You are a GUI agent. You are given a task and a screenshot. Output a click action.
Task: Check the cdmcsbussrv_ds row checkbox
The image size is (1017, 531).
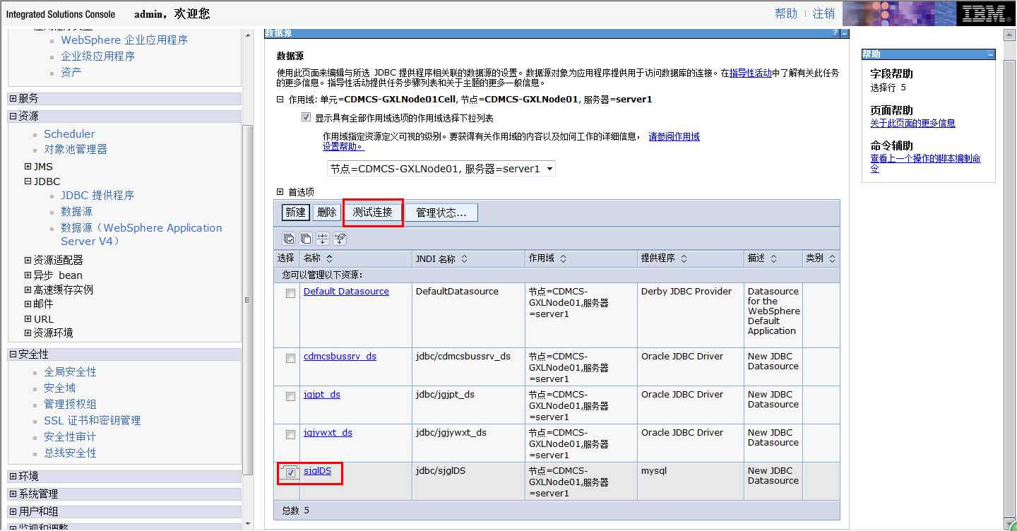pos(290,359)
